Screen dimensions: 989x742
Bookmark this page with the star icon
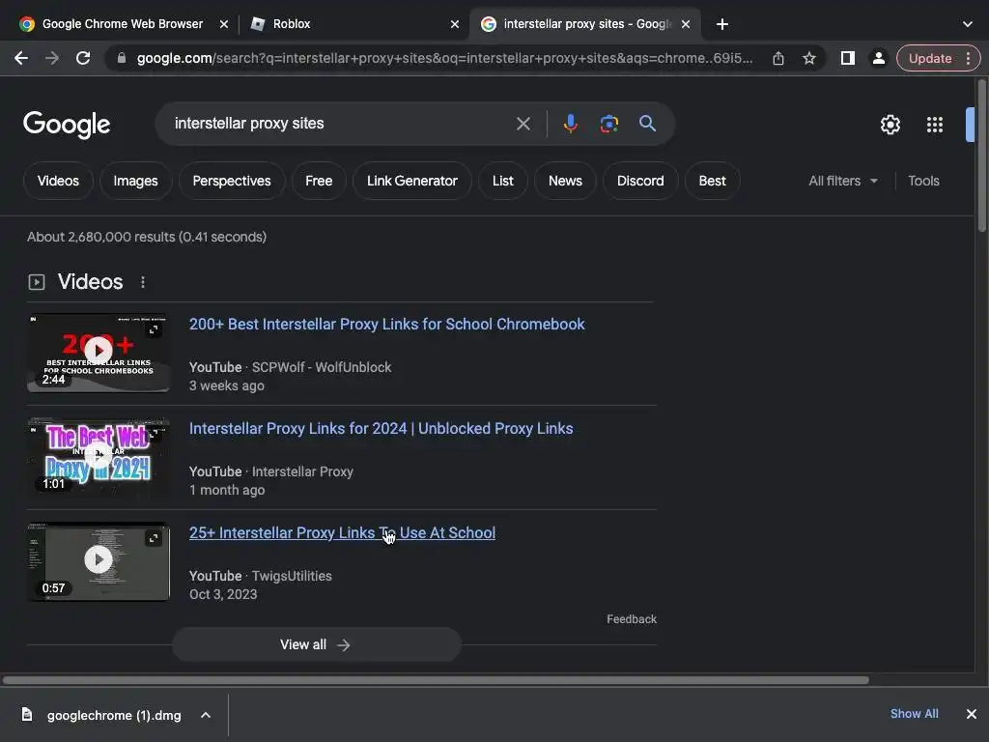809,58
